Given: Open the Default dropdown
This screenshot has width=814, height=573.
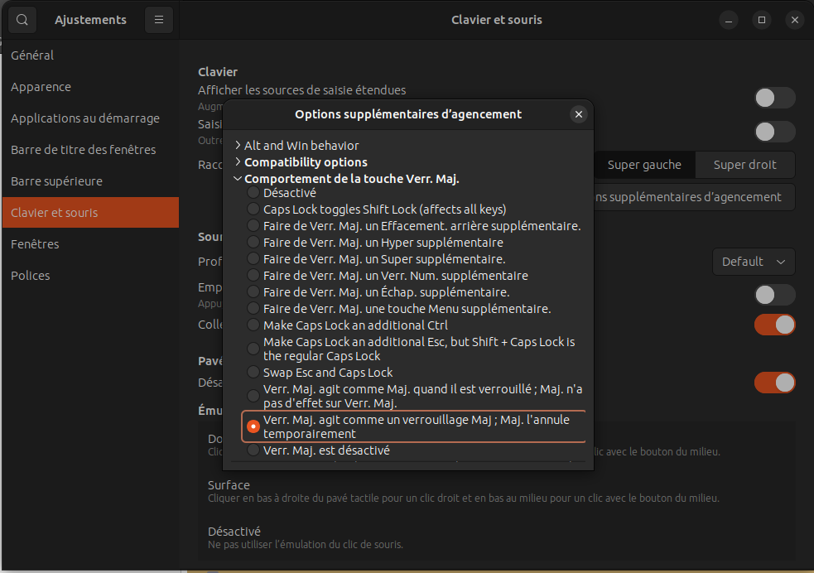Looking at the screenshot, I should (x=753, y=262).
